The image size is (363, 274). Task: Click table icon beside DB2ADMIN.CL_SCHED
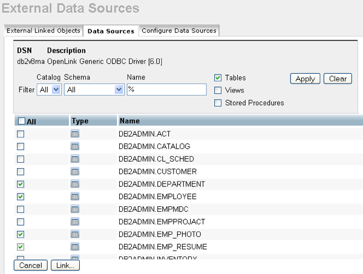(75, 159)
